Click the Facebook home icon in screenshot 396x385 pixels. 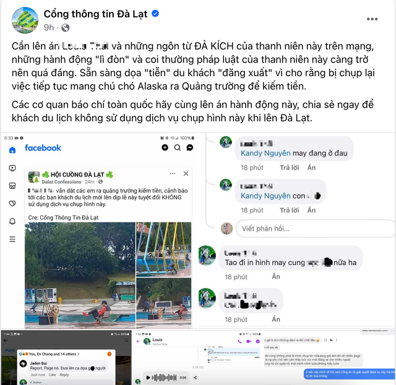pos(12,150)
